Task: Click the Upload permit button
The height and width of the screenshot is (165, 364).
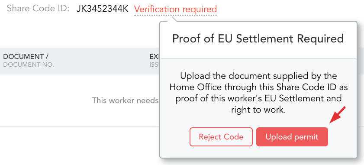Action: pos(292,137)
